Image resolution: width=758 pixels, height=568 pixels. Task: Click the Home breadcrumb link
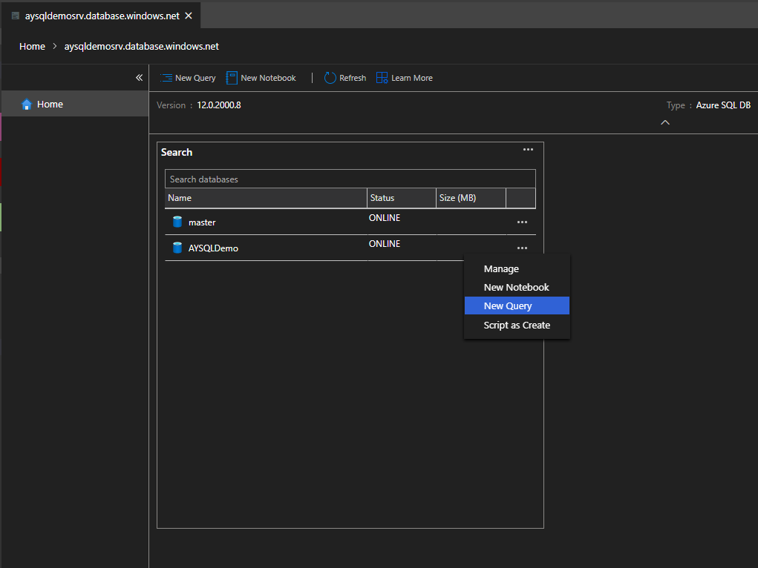[x=32, y=46]
